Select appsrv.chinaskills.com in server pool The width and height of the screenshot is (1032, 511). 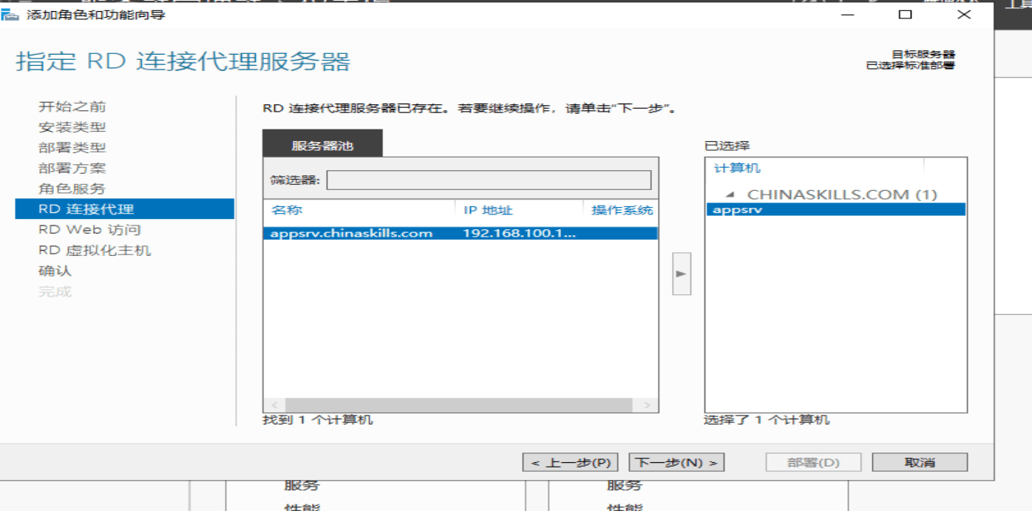pyautogui.click(x=351, y=234)
